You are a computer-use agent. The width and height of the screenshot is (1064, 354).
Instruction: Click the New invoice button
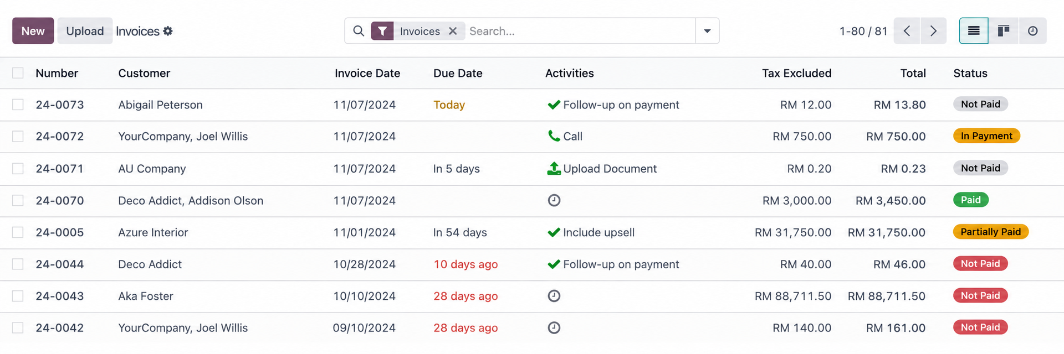pos(33,31)
